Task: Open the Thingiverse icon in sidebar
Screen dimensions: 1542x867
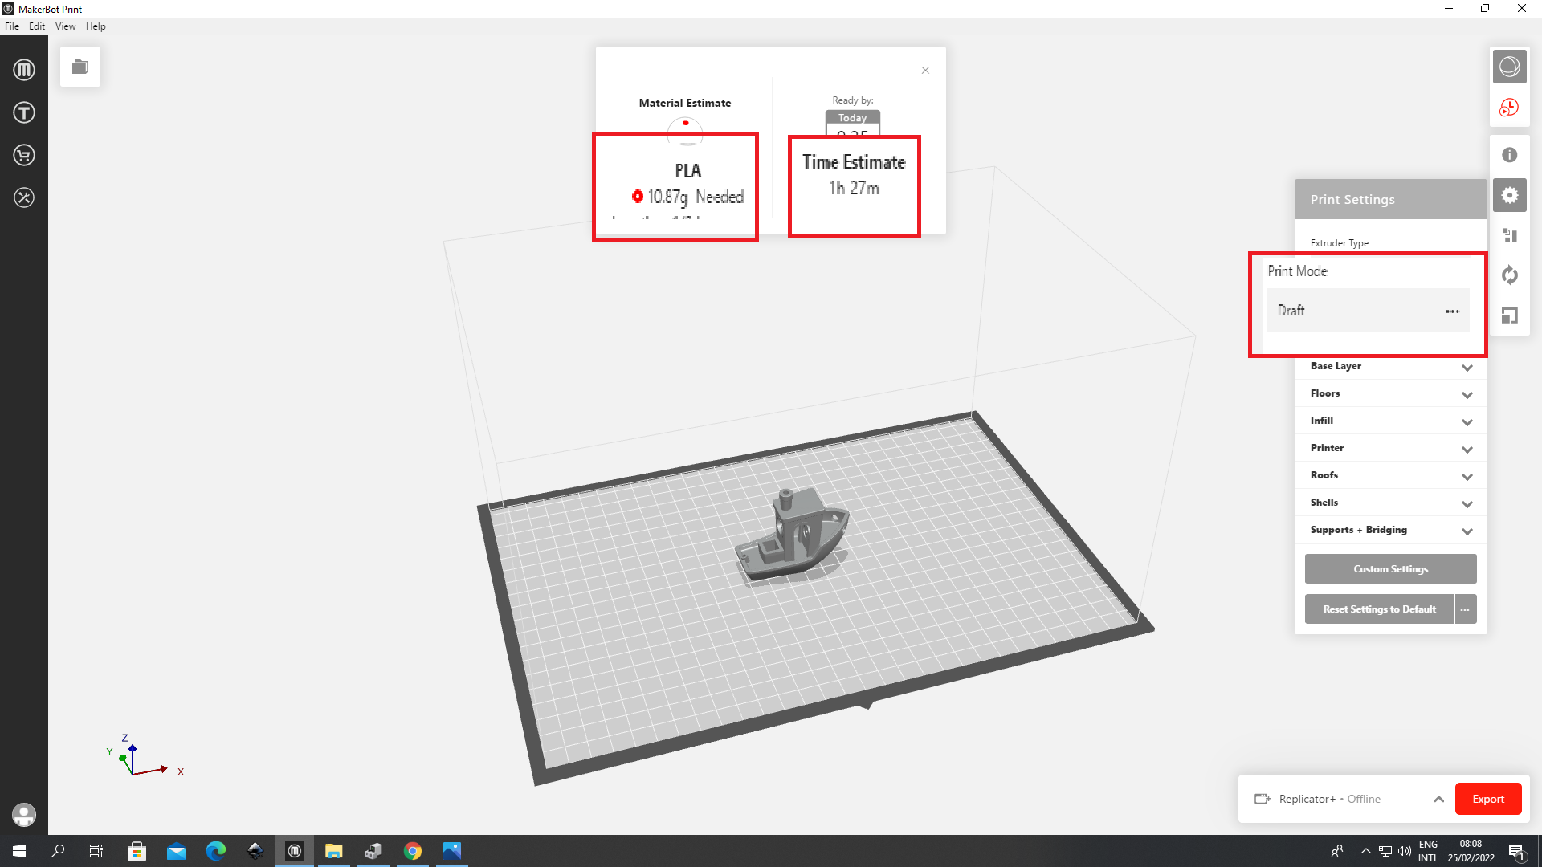Action: coord(24,112)
